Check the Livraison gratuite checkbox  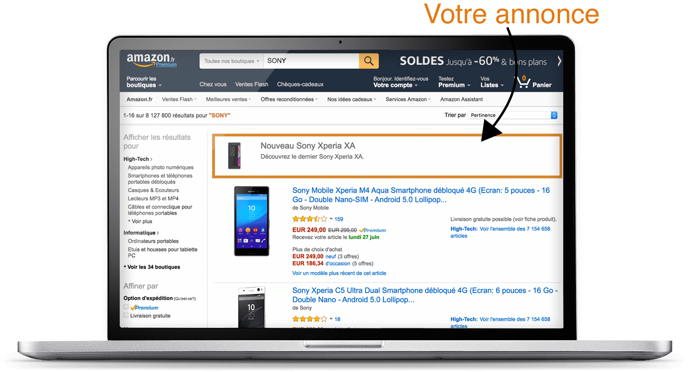pyautogui.click(x=126, y=315)
